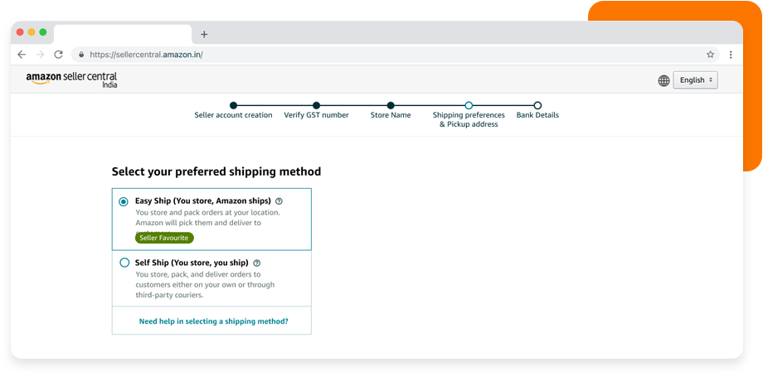Go to Seller account creation step
763x376 pixels.
233,106
